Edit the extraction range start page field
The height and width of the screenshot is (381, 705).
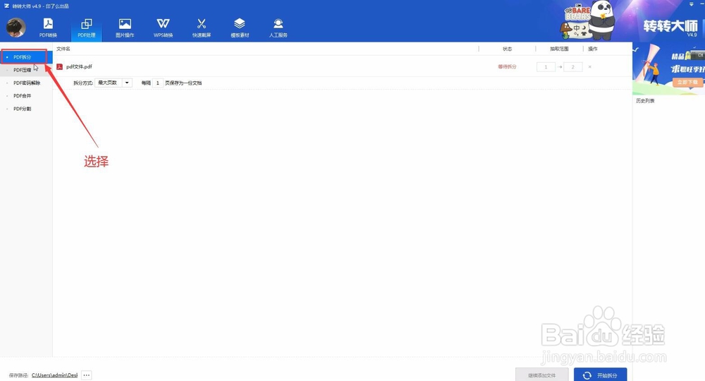click(x=546, y=67)
